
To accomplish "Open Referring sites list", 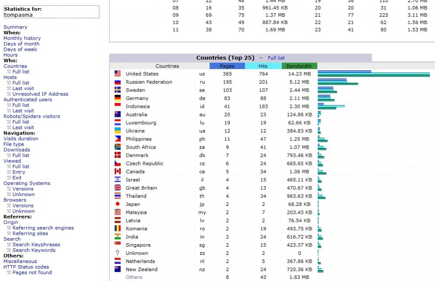I will 30,233.
